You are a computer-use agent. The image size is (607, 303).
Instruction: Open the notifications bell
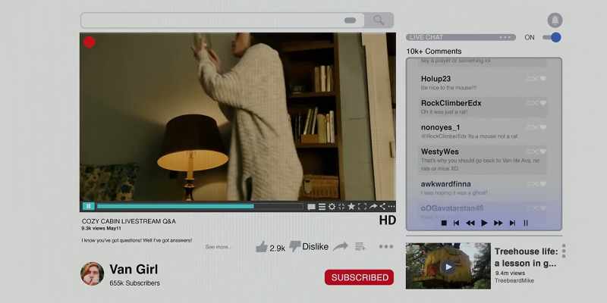tap(555, 20)
